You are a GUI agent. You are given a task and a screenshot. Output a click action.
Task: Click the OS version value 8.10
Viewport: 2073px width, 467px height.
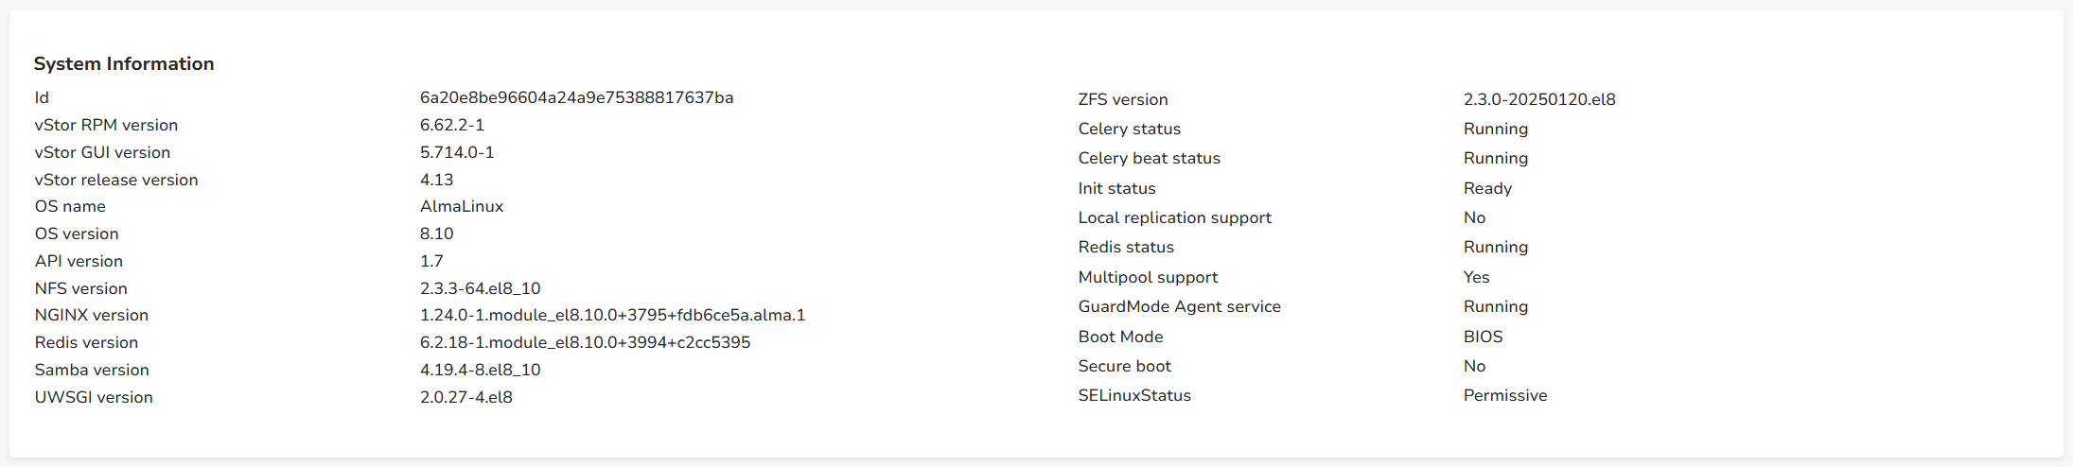pos(436,233)
